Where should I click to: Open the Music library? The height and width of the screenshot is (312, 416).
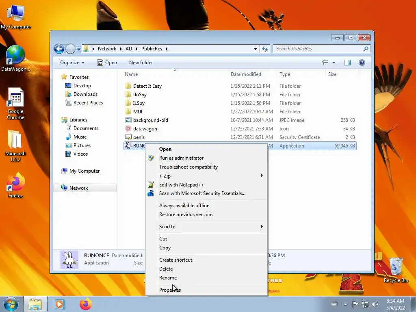(x=80, y=137)
